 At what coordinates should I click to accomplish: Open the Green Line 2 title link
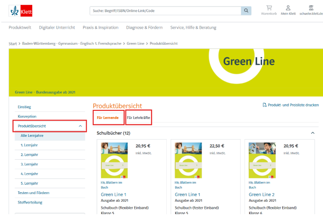click(x=262, y=195)
